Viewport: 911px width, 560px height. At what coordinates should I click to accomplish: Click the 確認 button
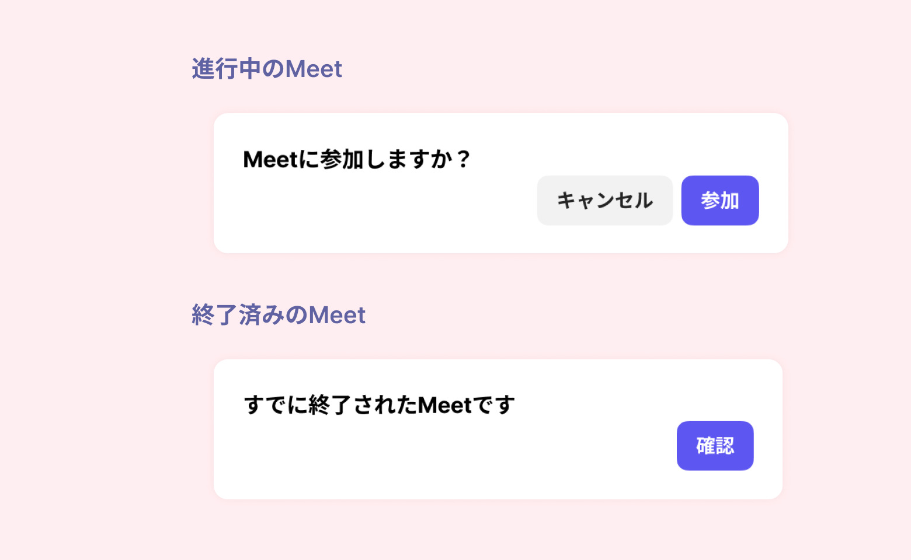715,446
